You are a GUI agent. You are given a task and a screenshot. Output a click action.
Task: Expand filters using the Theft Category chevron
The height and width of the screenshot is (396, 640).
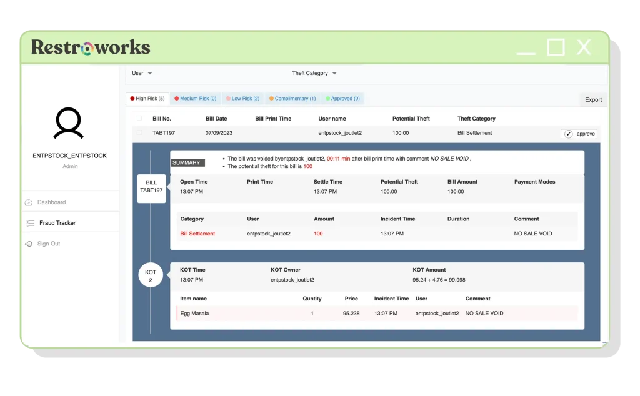(335, 73)
